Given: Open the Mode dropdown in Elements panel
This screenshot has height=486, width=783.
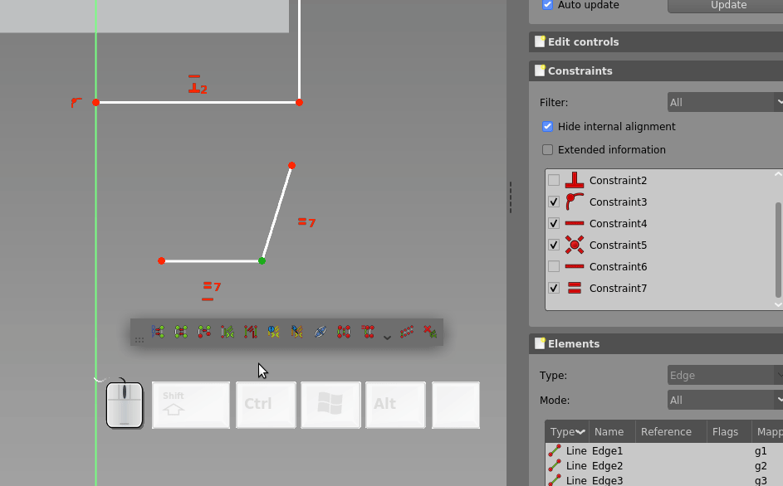Looking at the screenshot, I should click(723, 400).
